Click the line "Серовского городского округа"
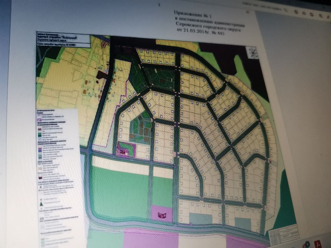The width and height of the screenshot is (331, 248). tap(208, 27)
